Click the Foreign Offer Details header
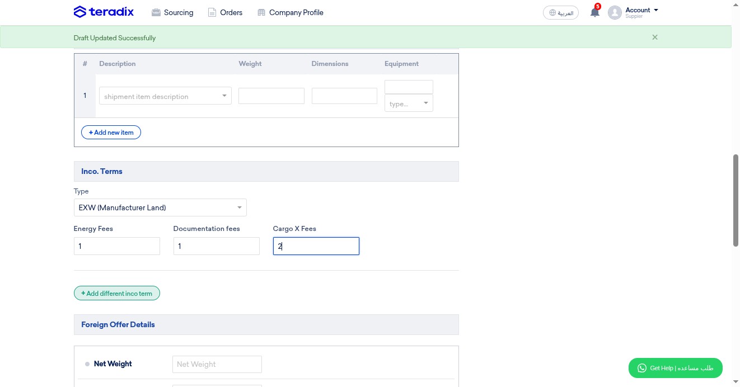740x387 pixels. pos(266,324)
